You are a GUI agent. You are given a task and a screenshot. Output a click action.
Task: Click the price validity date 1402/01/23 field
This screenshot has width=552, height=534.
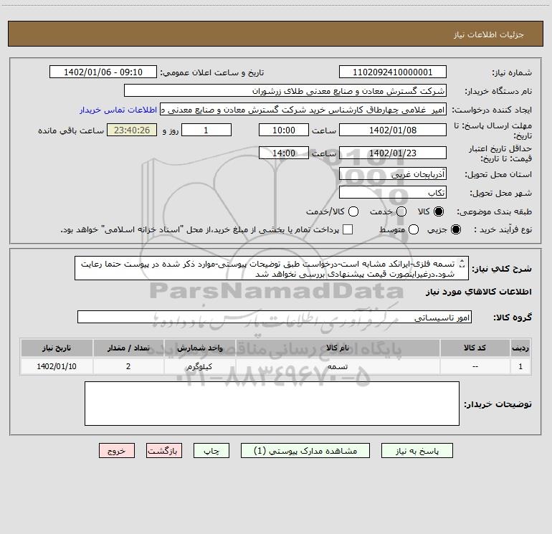(x=393, y=153)
